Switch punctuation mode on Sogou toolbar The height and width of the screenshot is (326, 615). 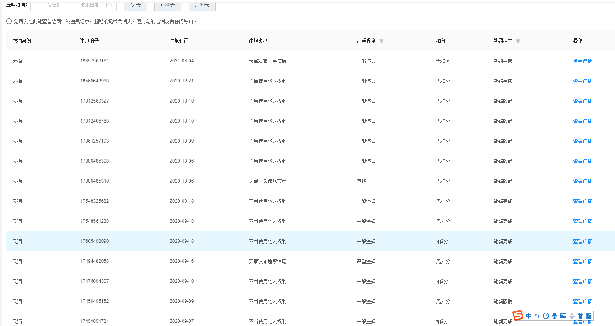click(537, 316)
